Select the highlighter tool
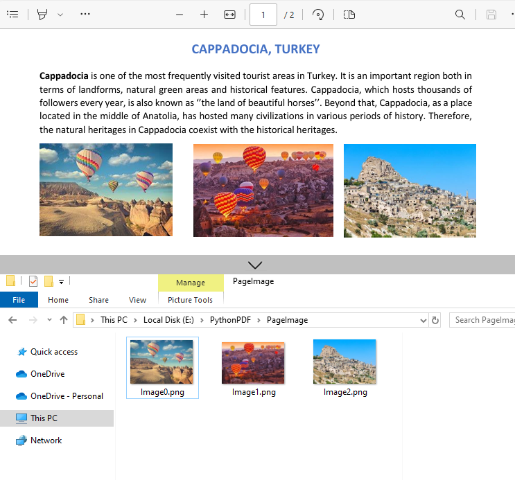Screen dimensions: 515x480 pos(42,15)
